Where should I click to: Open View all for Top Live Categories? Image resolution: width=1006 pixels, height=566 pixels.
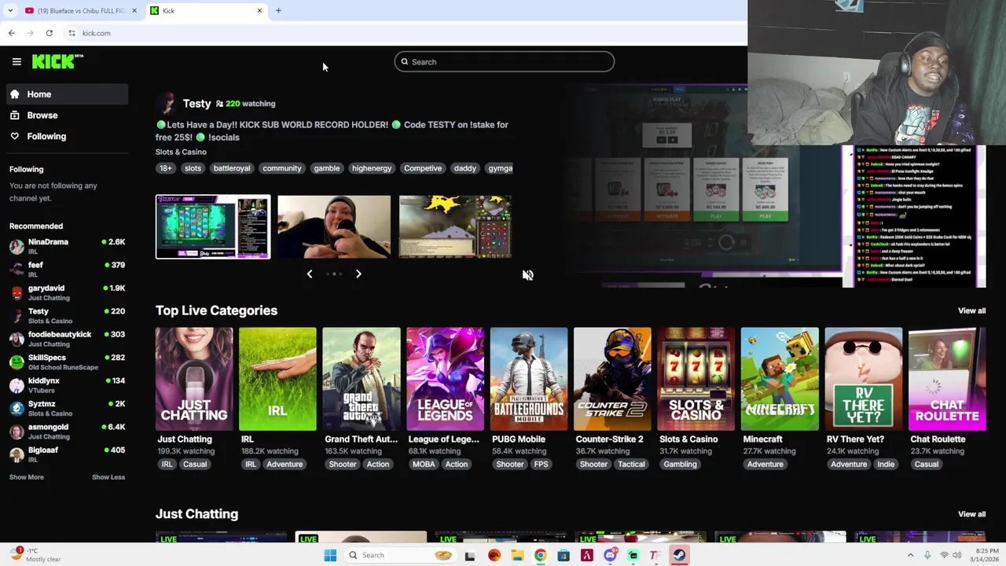(971, 311)
